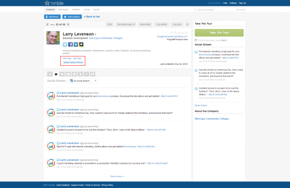Click Larry Levenson's profile photo

click(x=53, y=38)
